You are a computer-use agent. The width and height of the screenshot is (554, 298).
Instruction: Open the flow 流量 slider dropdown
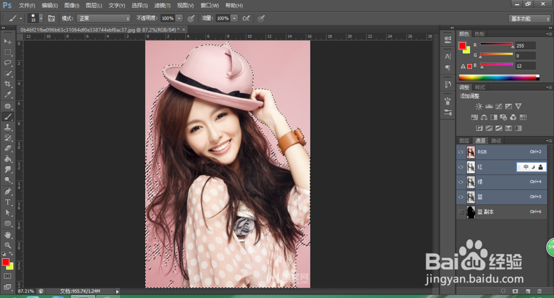point(234,18)
